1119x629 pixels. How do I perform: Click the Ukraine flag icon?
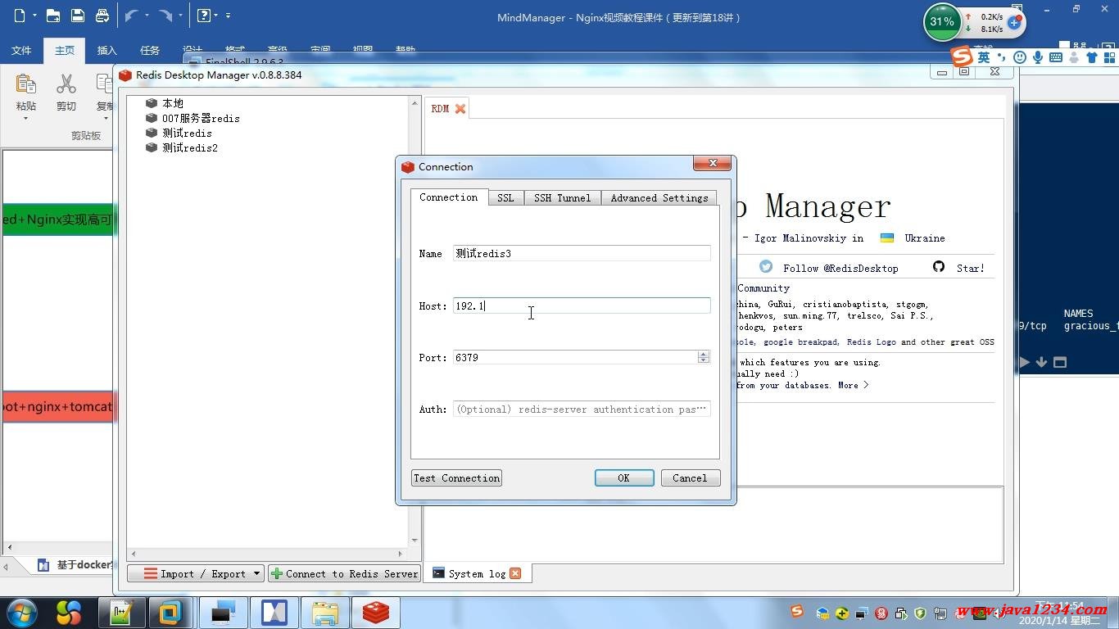(887, 238)
